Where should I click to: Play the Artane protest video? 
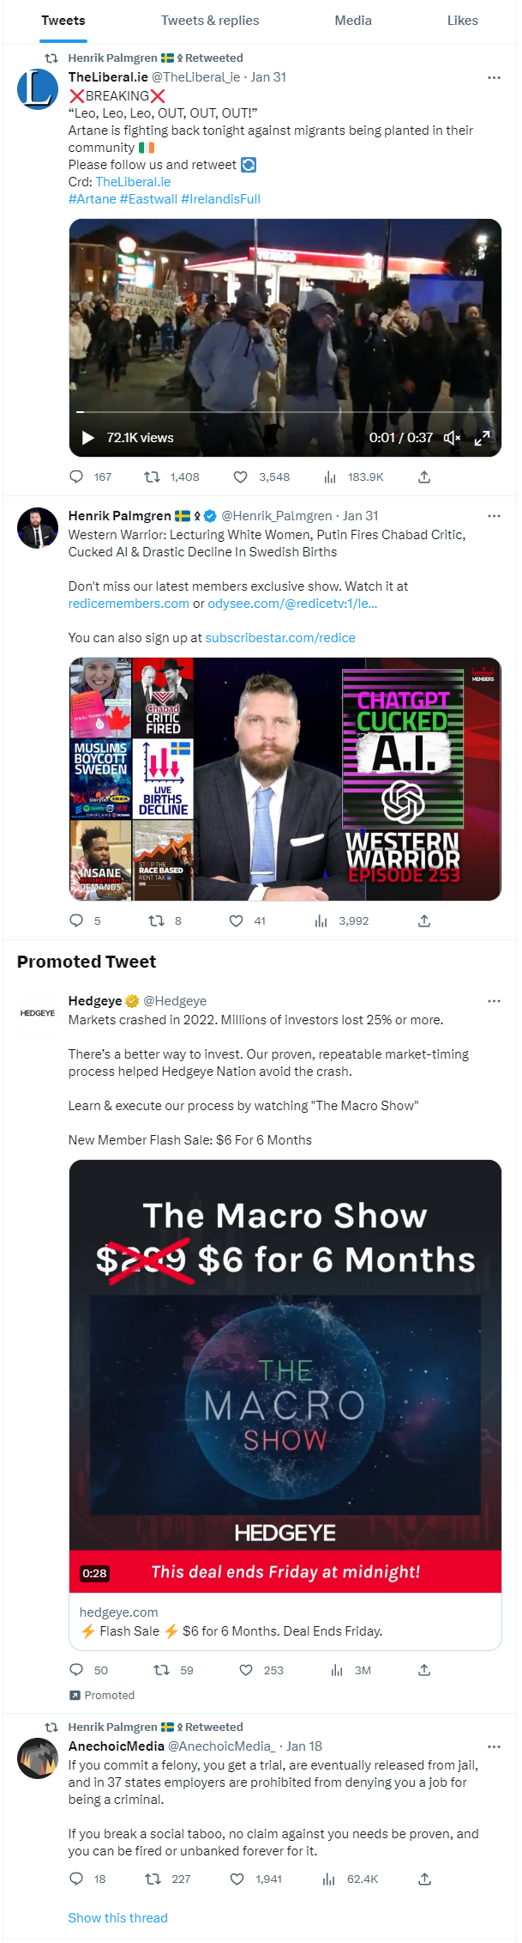(x=87, y=438)
